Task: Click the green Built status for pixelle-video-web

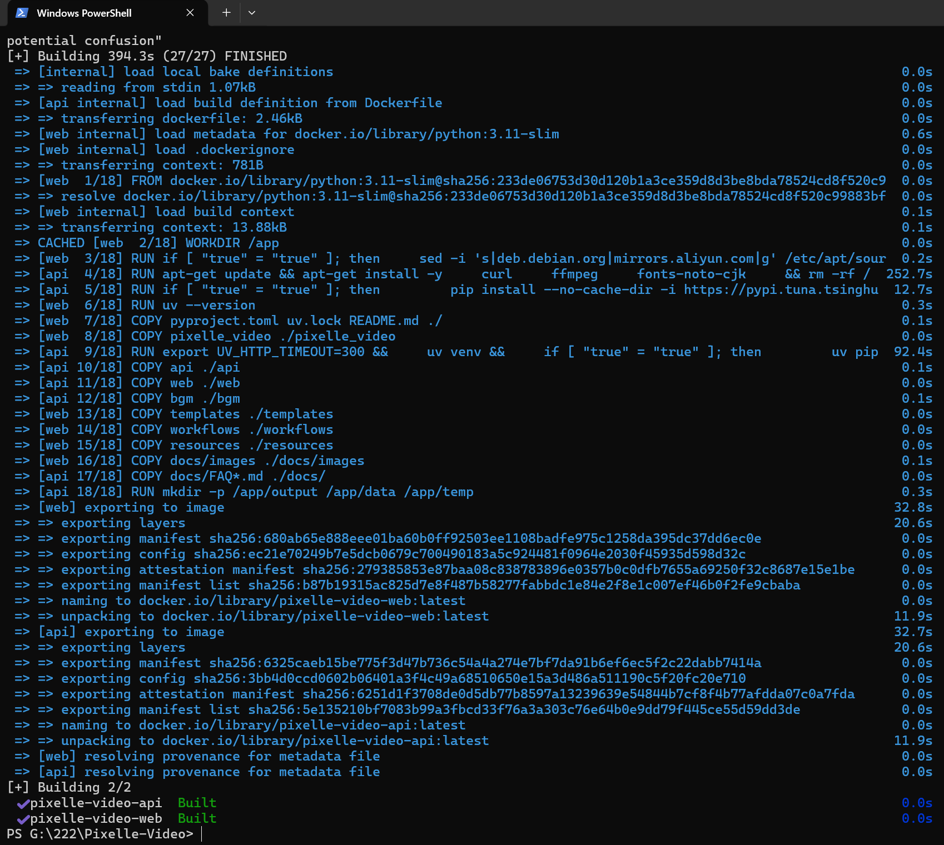Action: click(197, 818)
